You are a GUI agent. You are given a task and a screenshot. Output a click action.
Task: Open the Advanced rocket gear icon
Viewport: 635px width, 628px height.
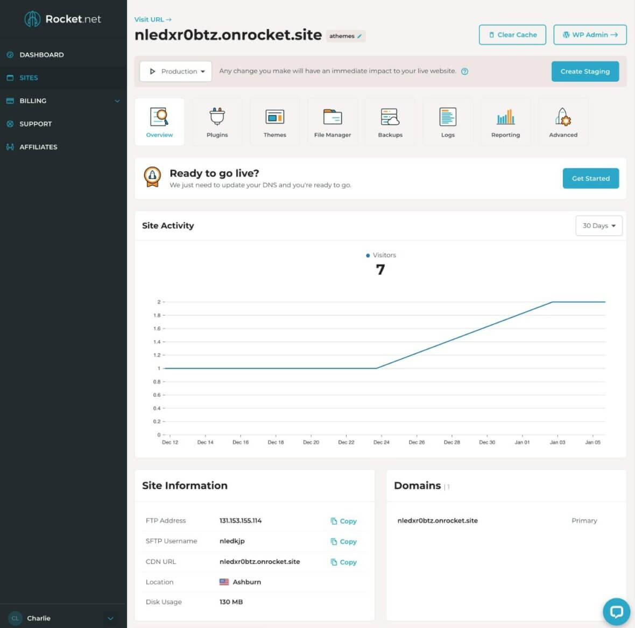[x=563, y=117]
